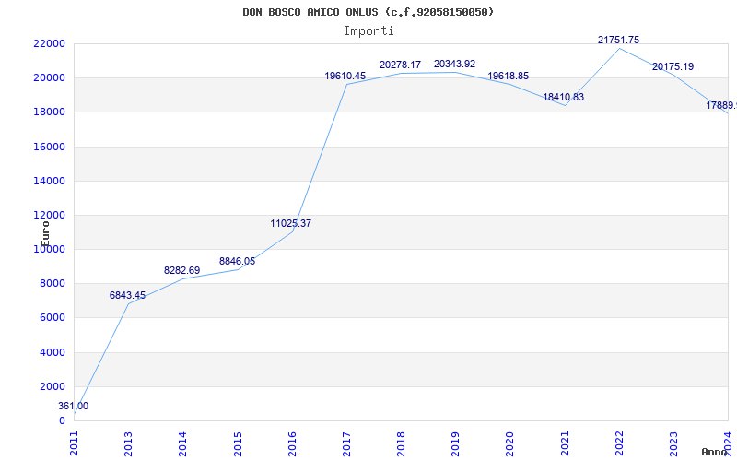Click the x-axis year 2017

(x=346, y=444)
